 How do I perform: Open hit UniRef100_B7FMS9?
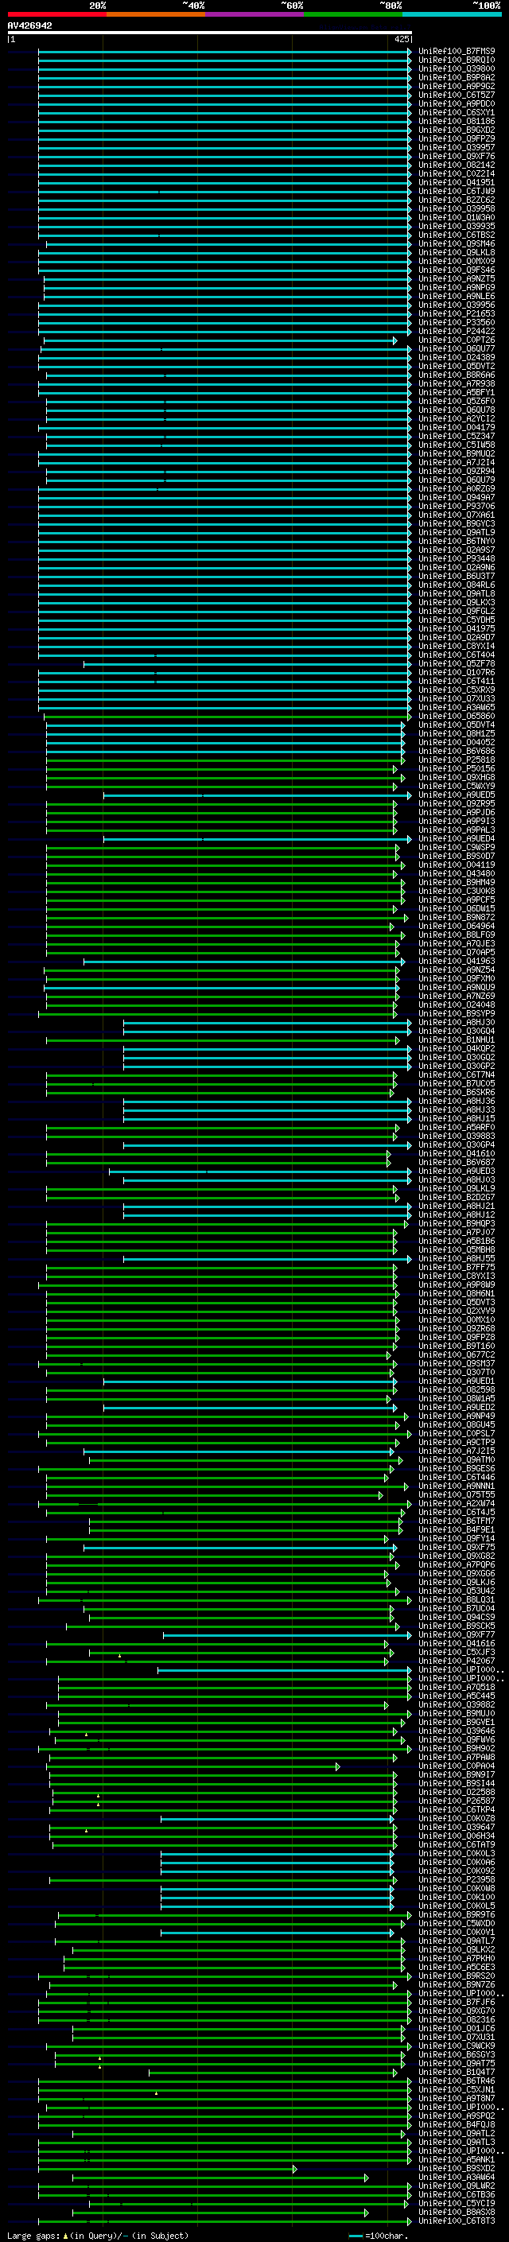tap(457, 52)
